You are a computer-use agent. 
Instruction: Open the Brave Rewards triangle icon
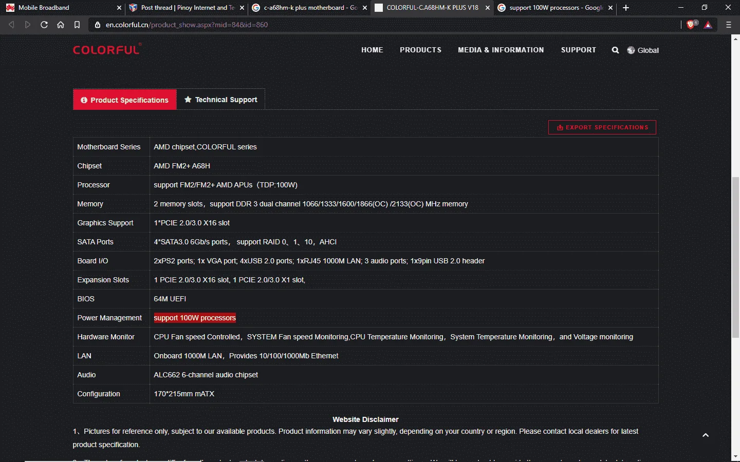click(708, 25)
